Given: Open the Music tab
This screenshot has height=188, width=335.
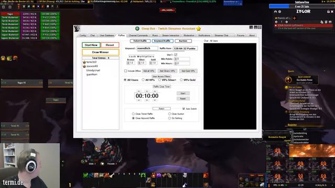Looking at the screenshot, I should [x=155, y=36].
